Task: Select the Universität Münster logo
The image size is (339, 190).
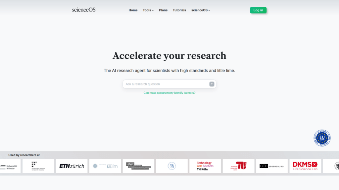Action: pyautogui.click(x=8, y=166)
